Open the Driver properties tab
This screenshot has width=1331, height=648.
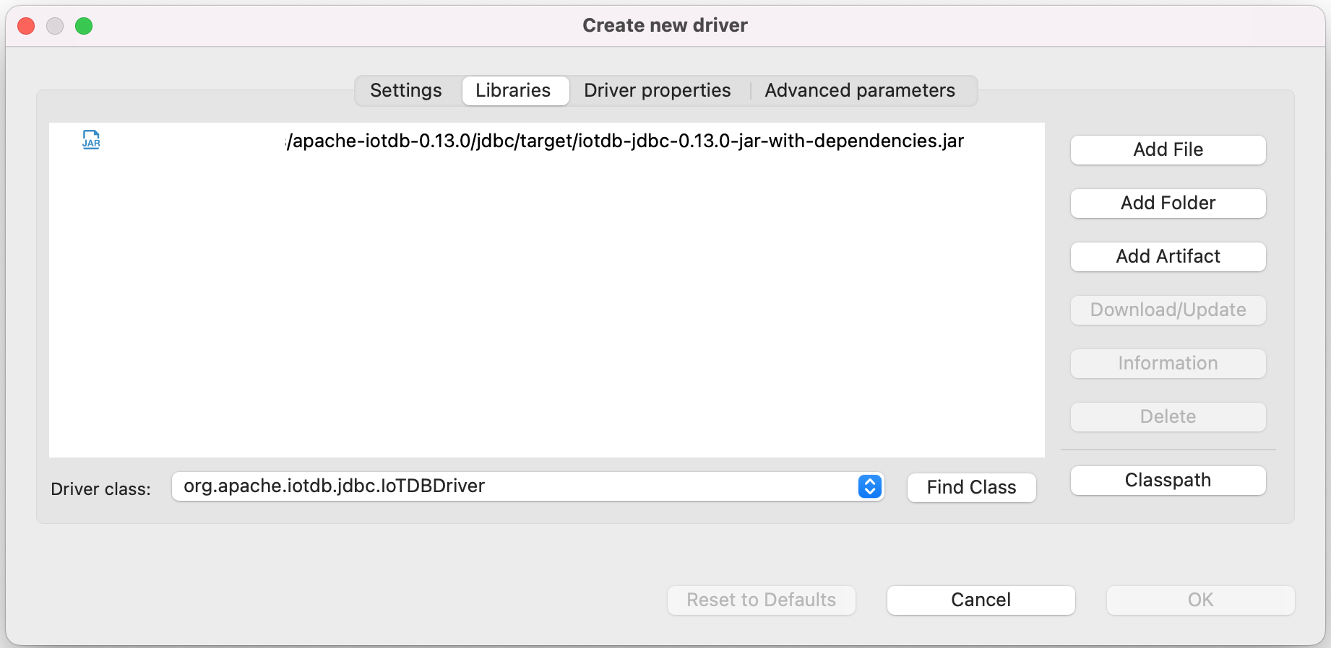coord(657,91)
